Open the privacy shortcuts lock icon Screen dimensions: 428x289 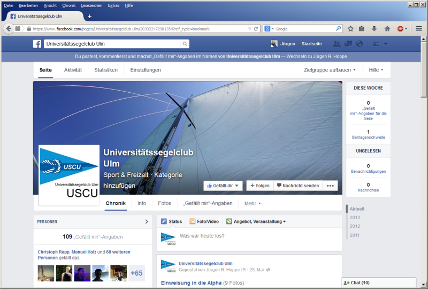(376, 44)
